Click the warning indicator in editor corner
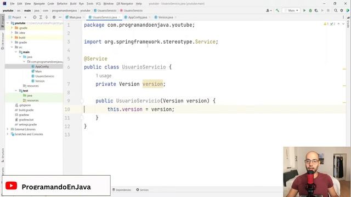The image size is (351, 197). pos(326,24)
